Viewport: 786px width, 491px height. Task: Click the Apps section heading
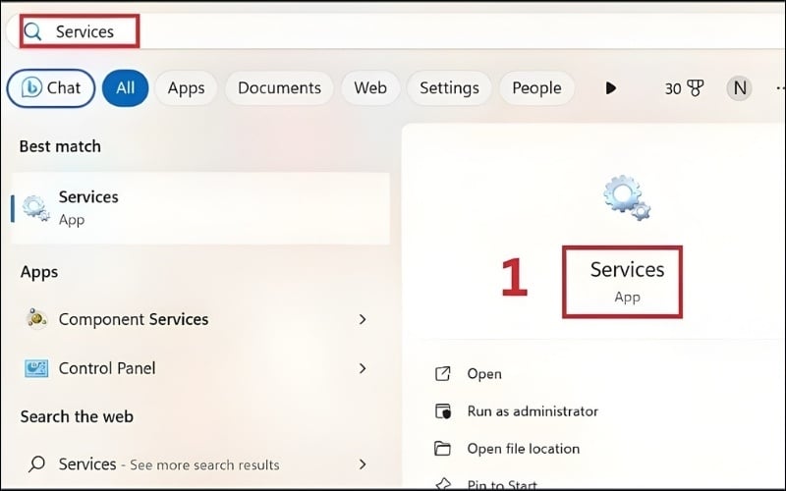coord(39,272)
